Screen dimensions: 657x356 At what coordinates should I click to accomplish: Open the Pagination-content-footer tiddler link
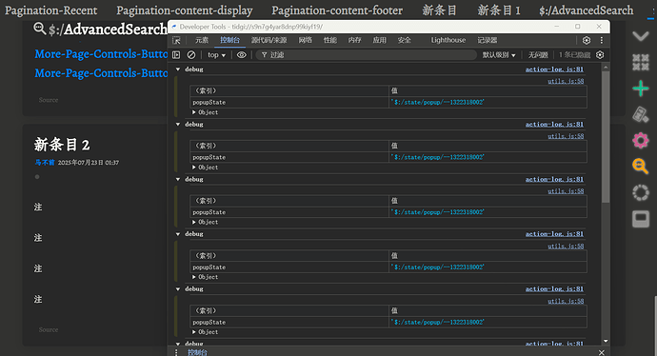coord(337,10)
